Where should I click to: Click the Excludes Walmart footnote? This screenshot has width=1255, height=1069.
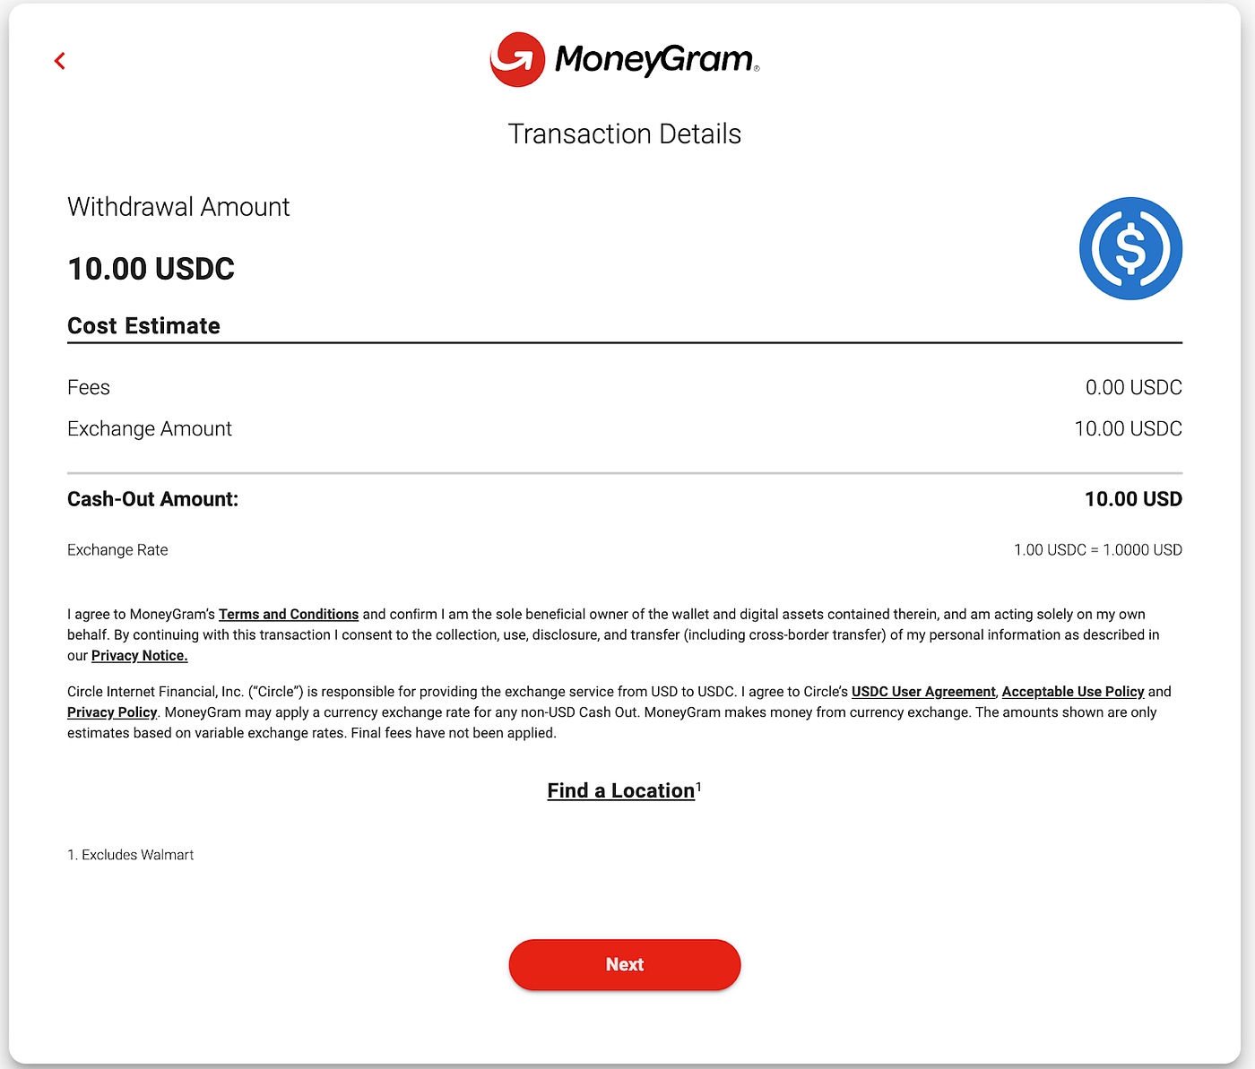pyautogui.click(x=131, y=855)
